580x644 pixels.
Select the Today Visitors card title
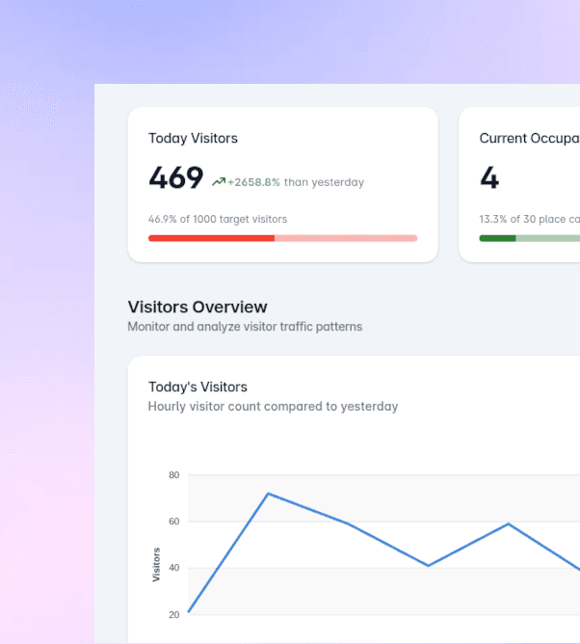(x=193, y=138)
